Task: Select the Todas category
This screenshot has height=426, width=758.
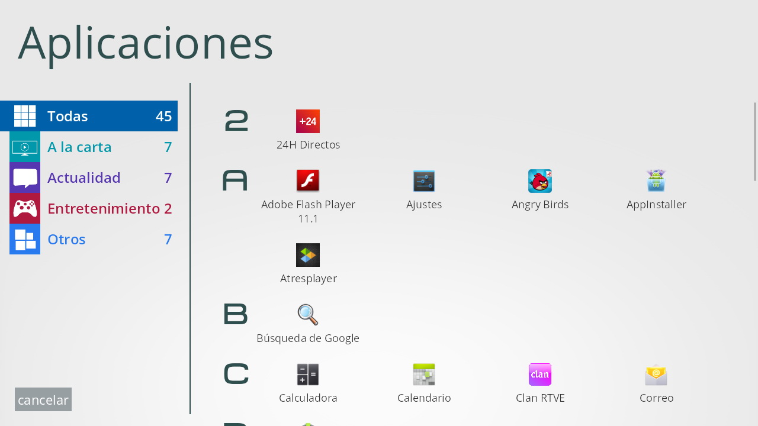Action: 89,116
